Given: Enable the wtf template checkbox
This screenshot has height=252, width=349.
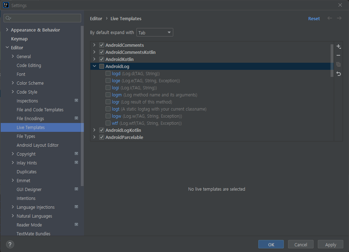Looking at the screenshot, I should pyautogui.click(x=108, y=123).
